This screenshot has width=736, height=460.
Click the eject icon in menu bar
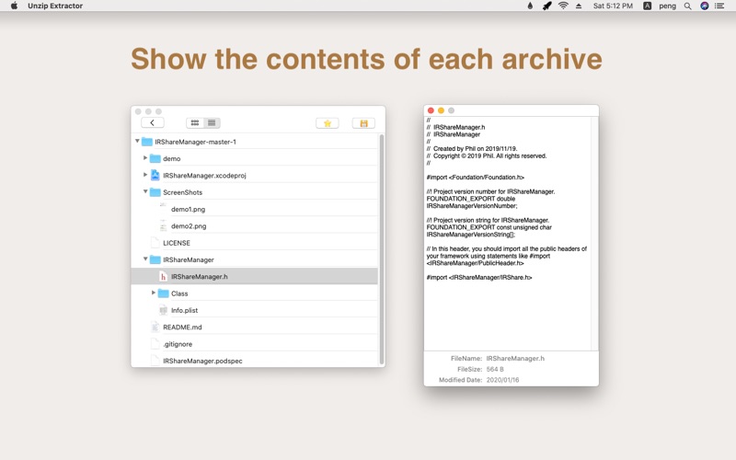coord(579,6)
